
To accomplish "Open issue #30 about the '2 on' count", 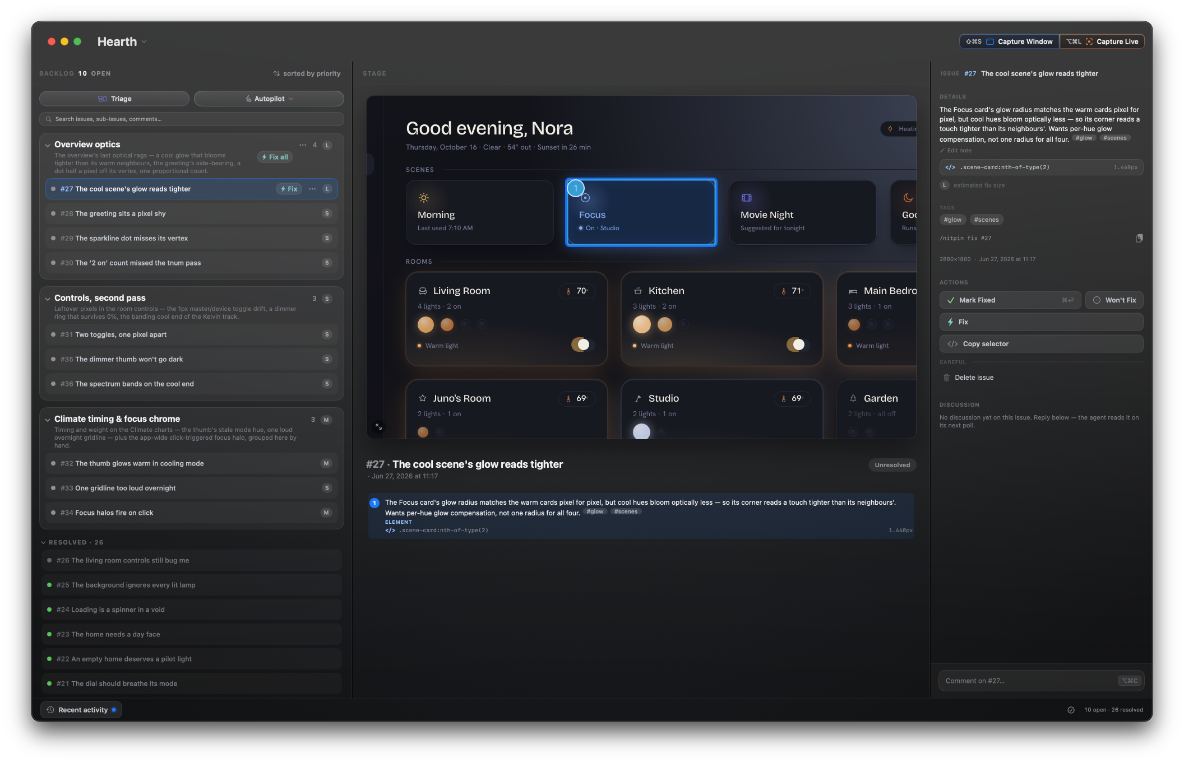I will 192,263.
